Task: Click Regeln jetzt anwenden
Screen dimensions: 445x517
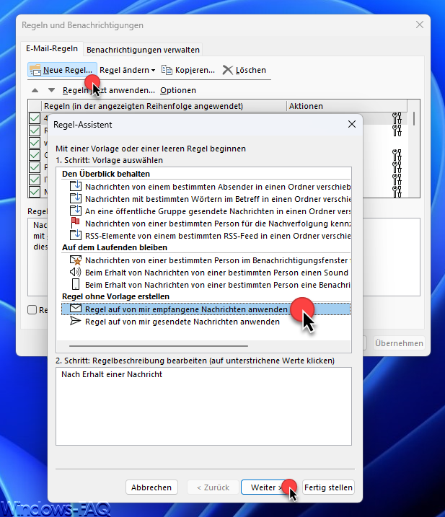Action: 108,90
